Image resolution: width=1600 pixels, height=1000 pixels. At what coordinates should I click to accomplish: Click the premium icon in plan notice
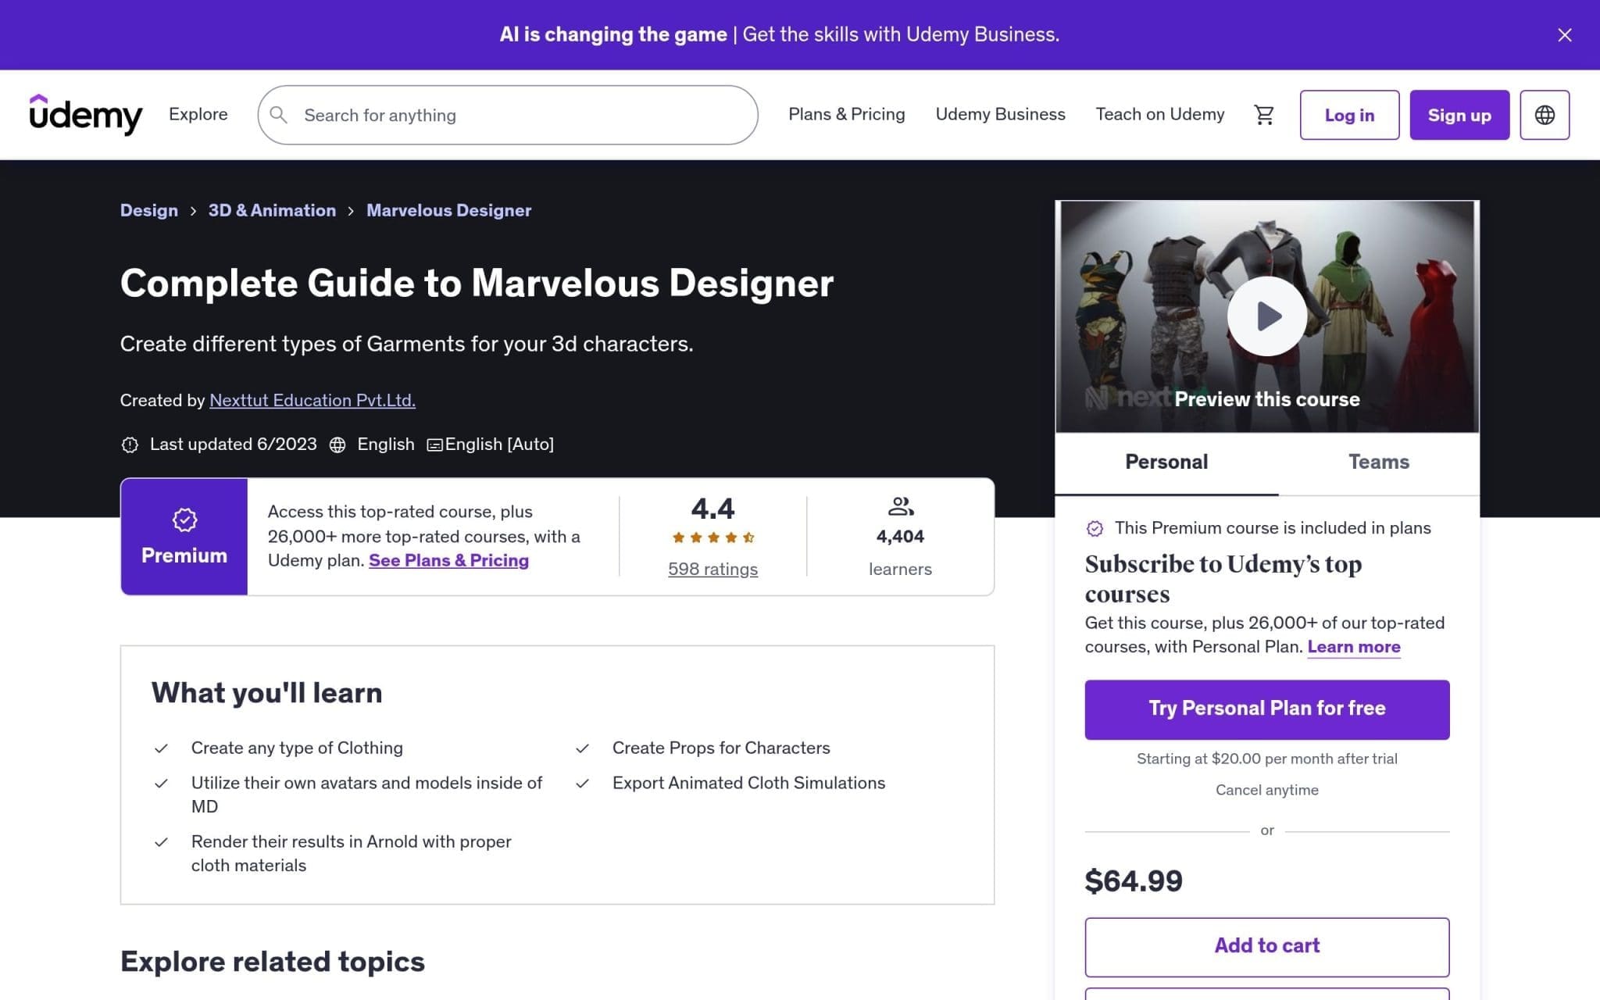[x=1095, y=529]
